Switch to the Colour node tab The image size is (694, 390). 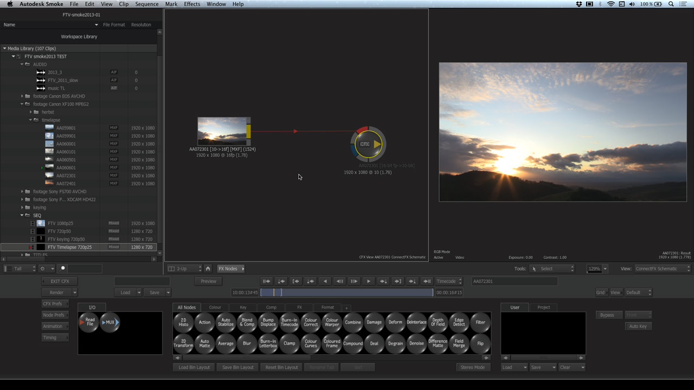tap(215, 307)
